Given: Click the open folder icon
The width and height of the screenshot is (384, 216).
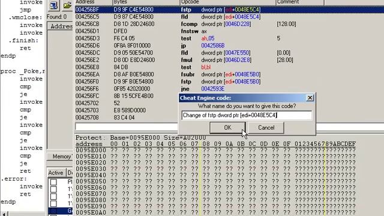Looking at the screenshot, I should (x=67, y=5).
